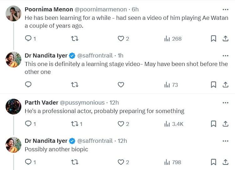Bookmark Poornima Menon's tweet
235x170 pixels.
click(x=213, y=39)
